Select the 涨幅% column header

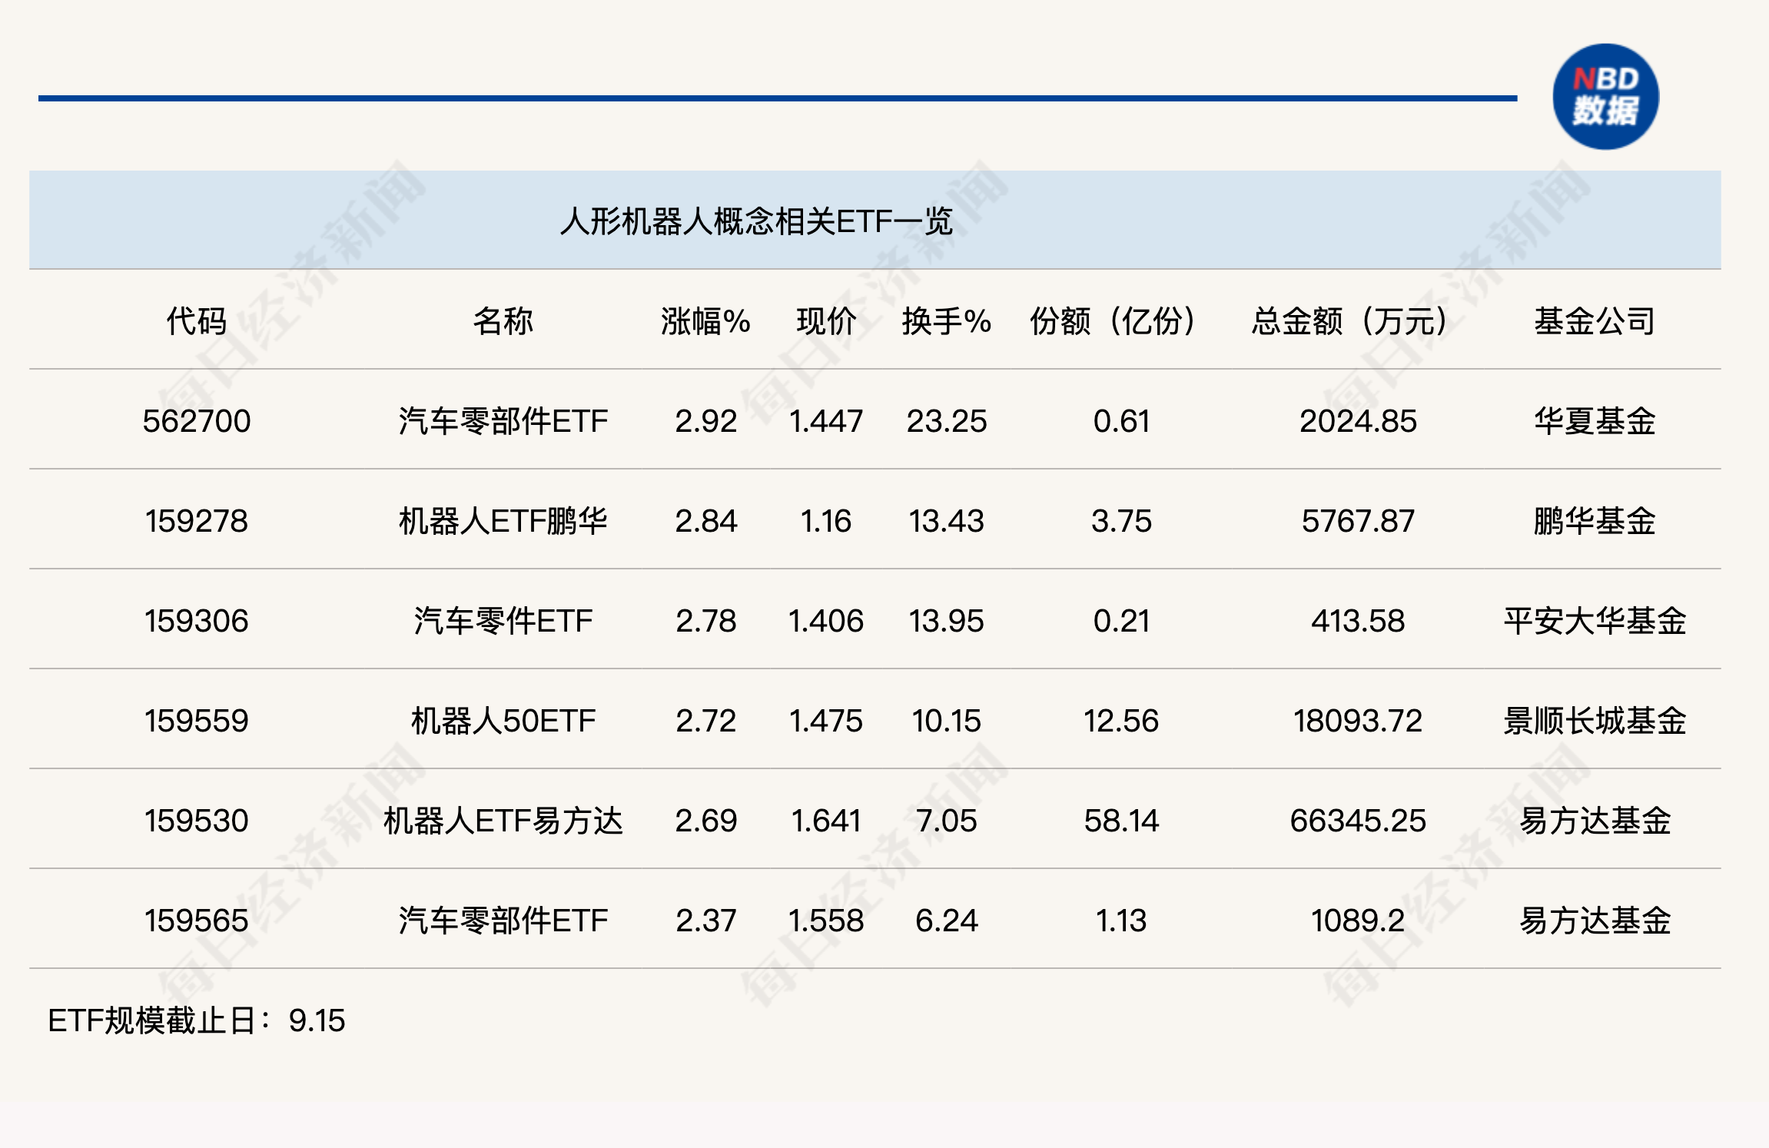tap(705, 321)
